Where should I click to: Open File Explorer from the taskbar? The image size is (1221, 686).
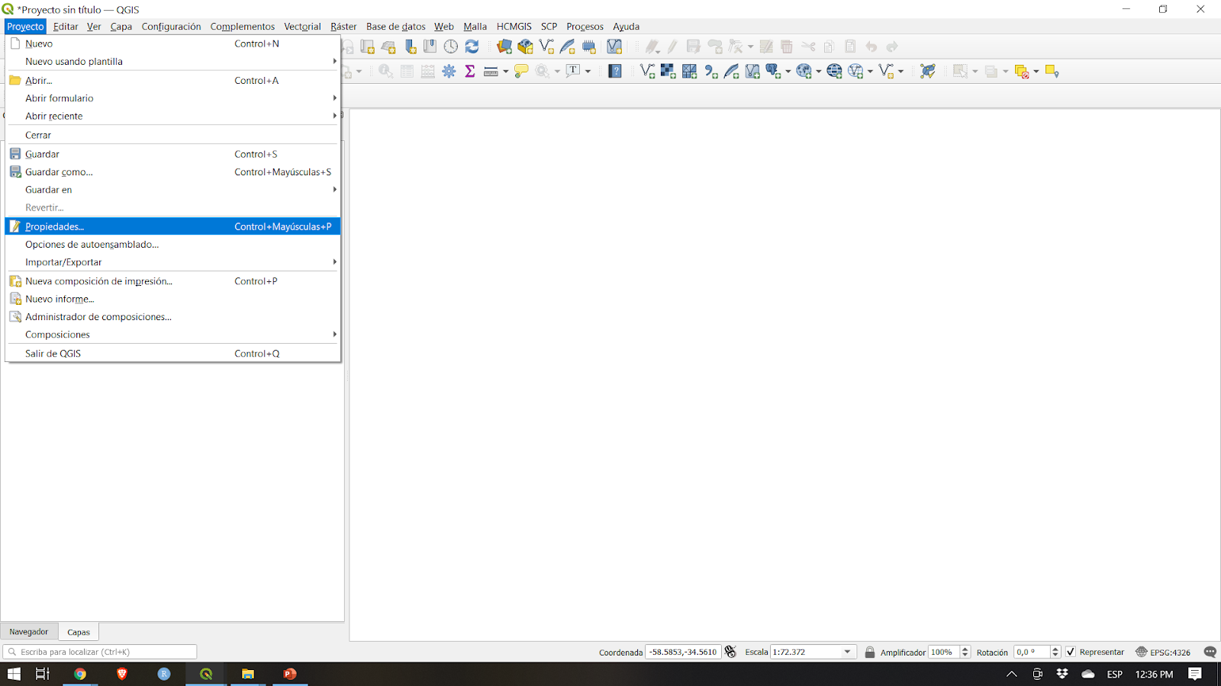pyautogui.click(x=248, y=674)
